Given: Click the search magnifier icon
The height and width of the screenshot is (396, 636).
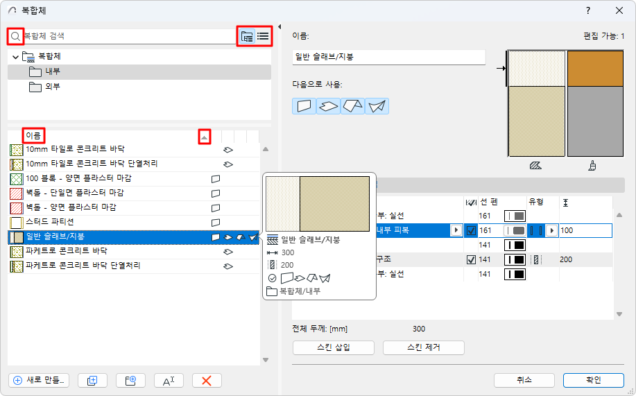Looking at the screenshot, I should coord(15,37).
